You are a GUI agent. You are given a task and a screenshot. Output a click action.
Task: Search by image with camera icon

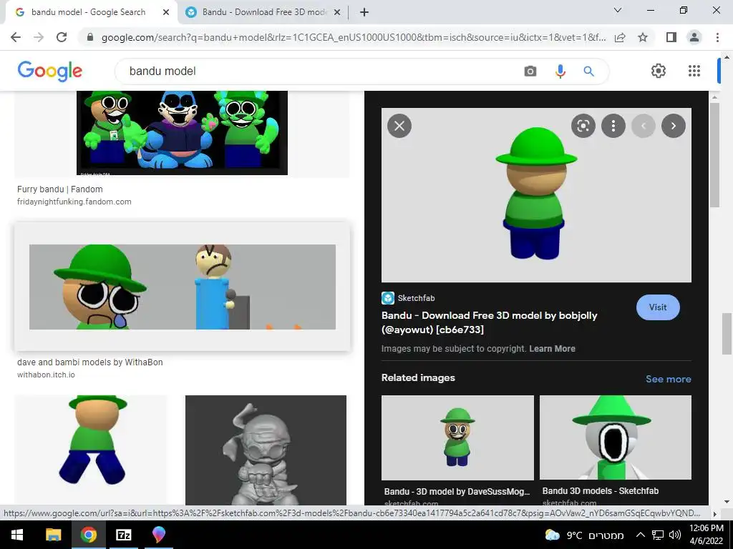coord(530,71)
